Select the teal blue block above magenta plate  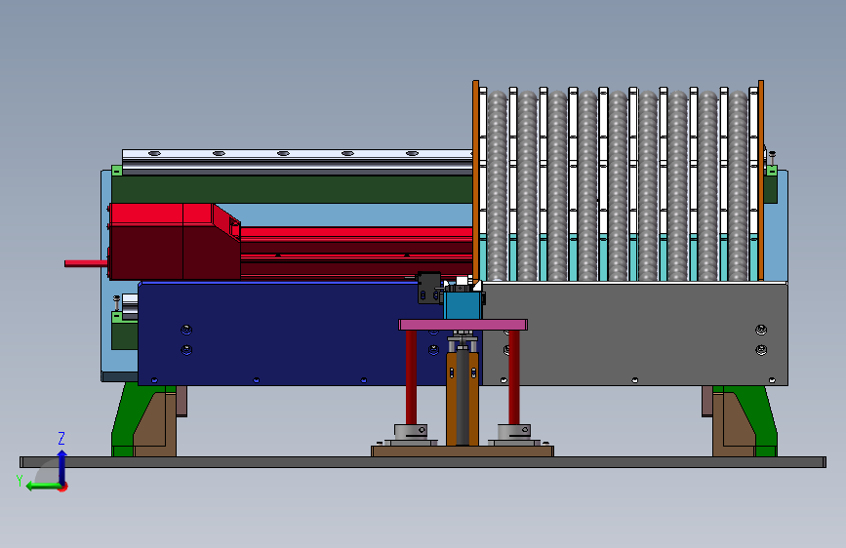point(463,305)
